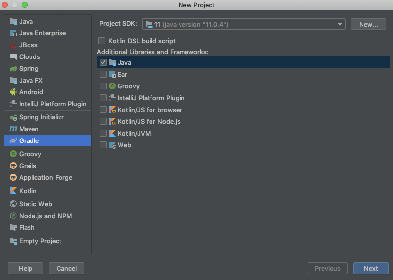This screenshot has height=280, width=393.
Task: Click the Gradle elephant icon
Action: (13, 141)
